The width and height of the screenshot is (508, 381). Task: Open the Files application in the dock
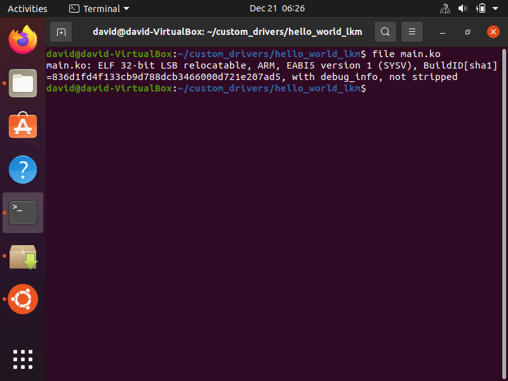(23, 83)
